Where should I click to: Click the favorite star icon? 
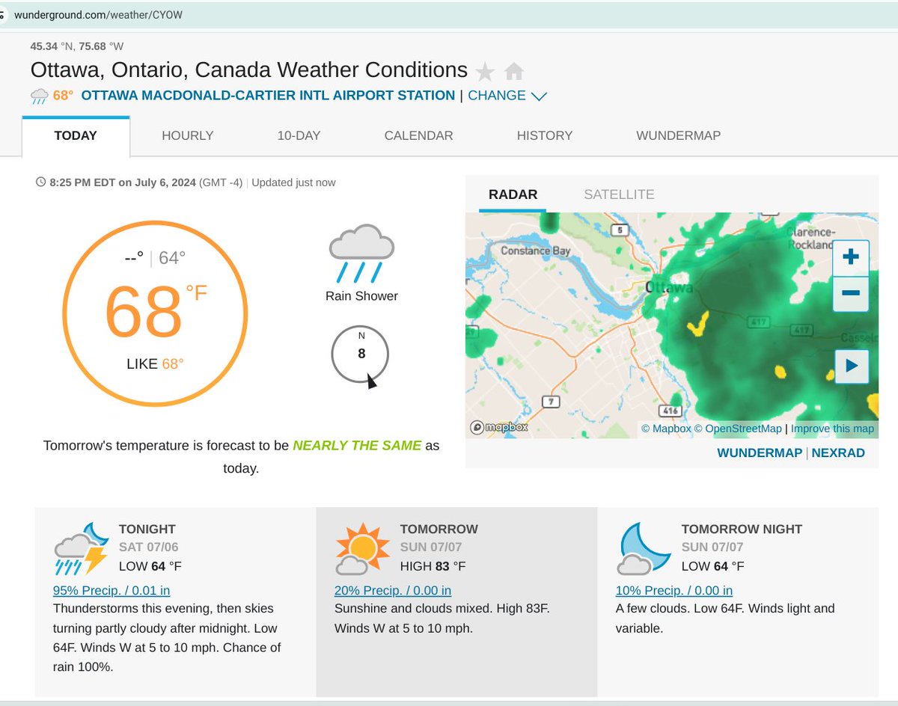485,72
